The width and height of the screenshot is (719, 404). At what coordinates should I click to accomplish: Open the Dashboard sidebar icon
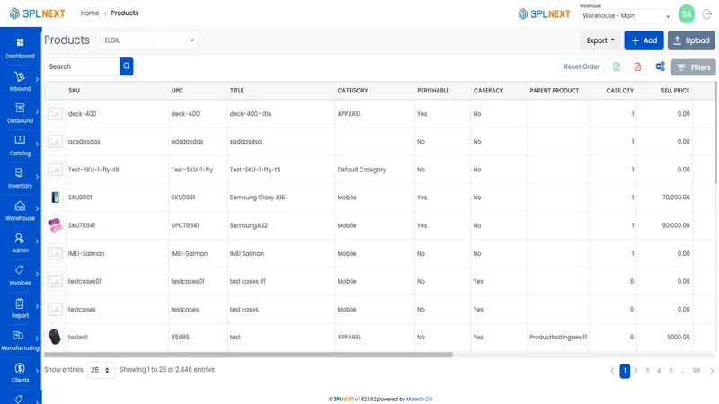click(x=20, y=42)
